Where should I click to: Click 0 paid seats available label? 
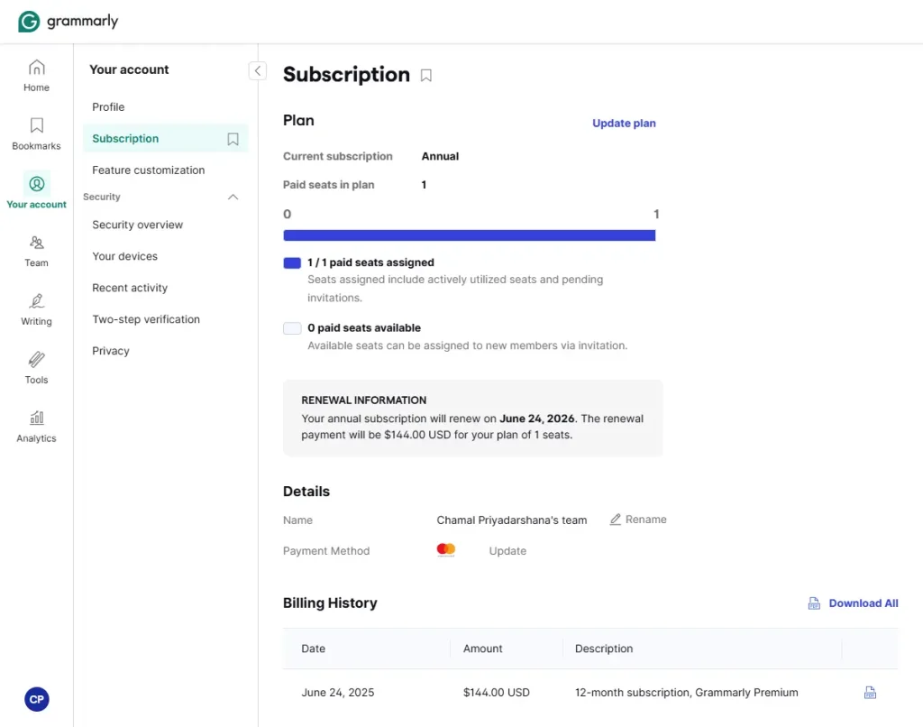364,328
